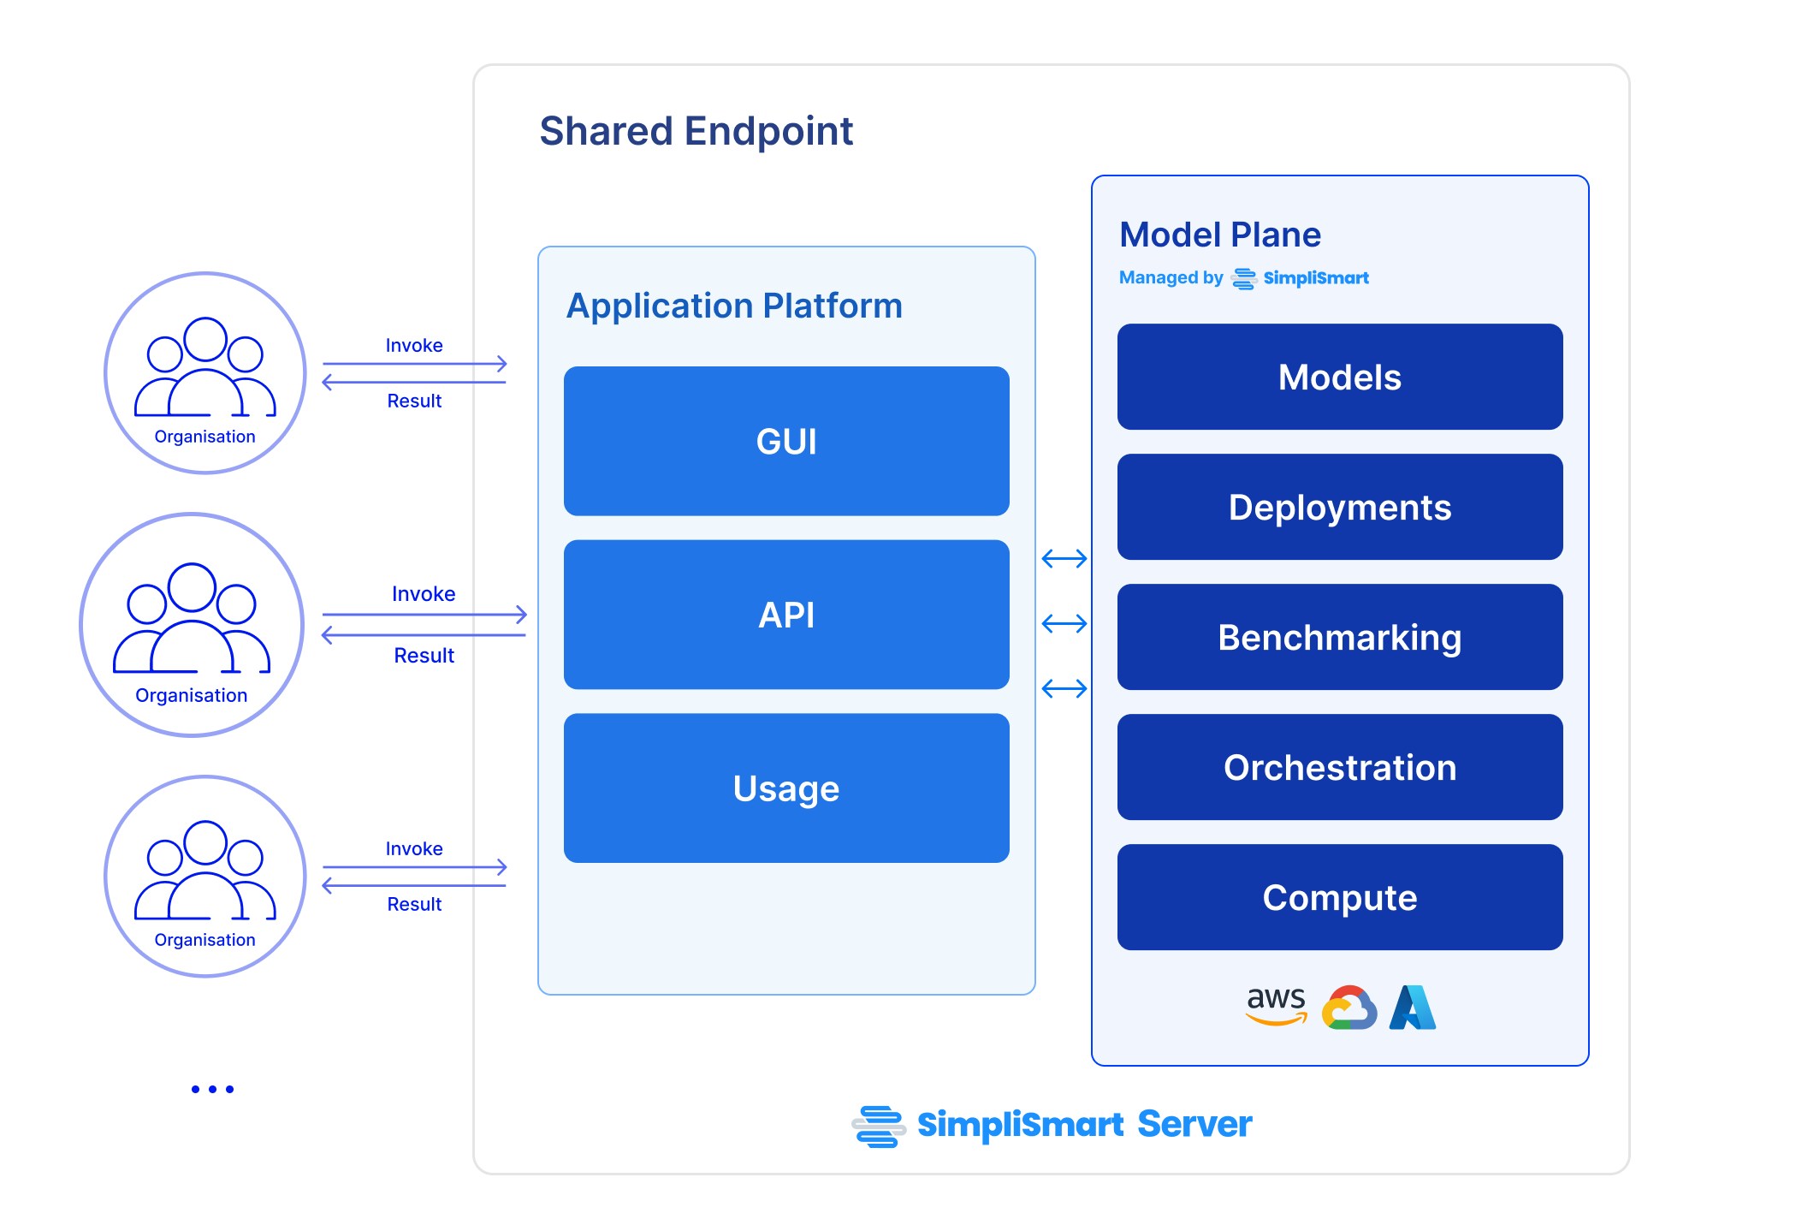Select the bottom Organisation group icon
Image resolution: width=1796 pixels, height=1225 pixels.
tap(203, 876)
